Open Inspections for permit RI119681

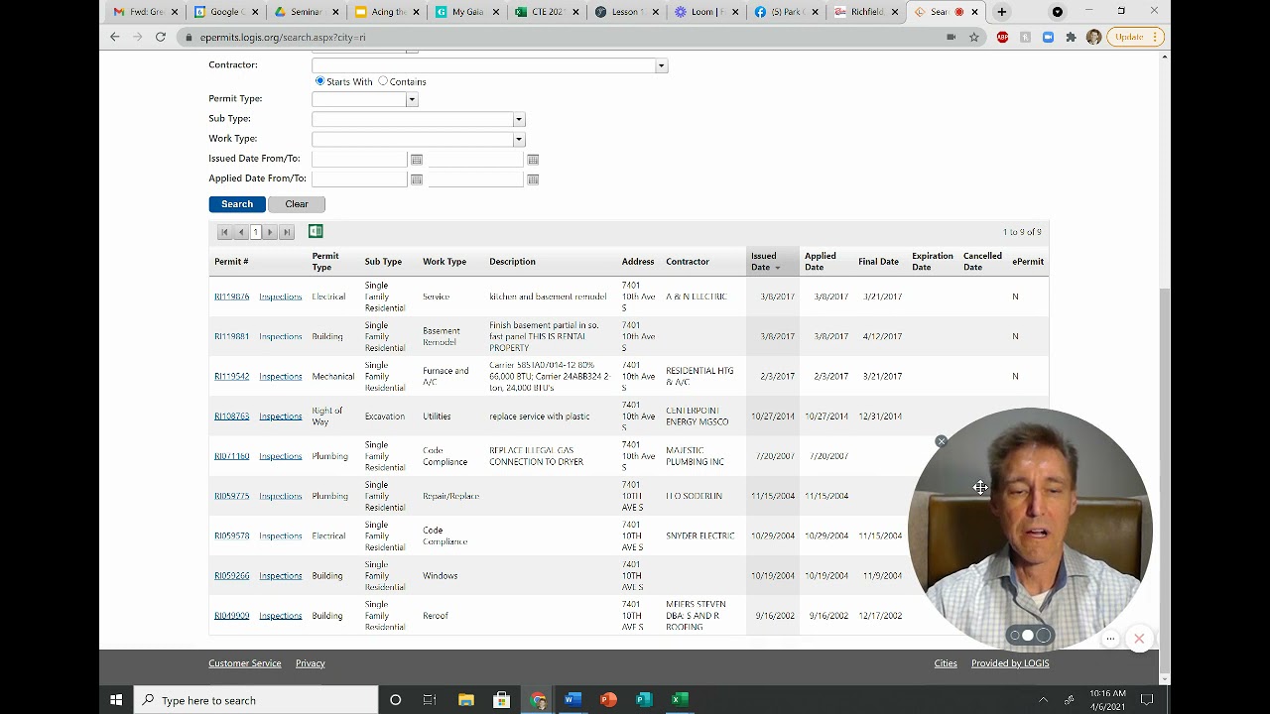click(x=280, y=336)
